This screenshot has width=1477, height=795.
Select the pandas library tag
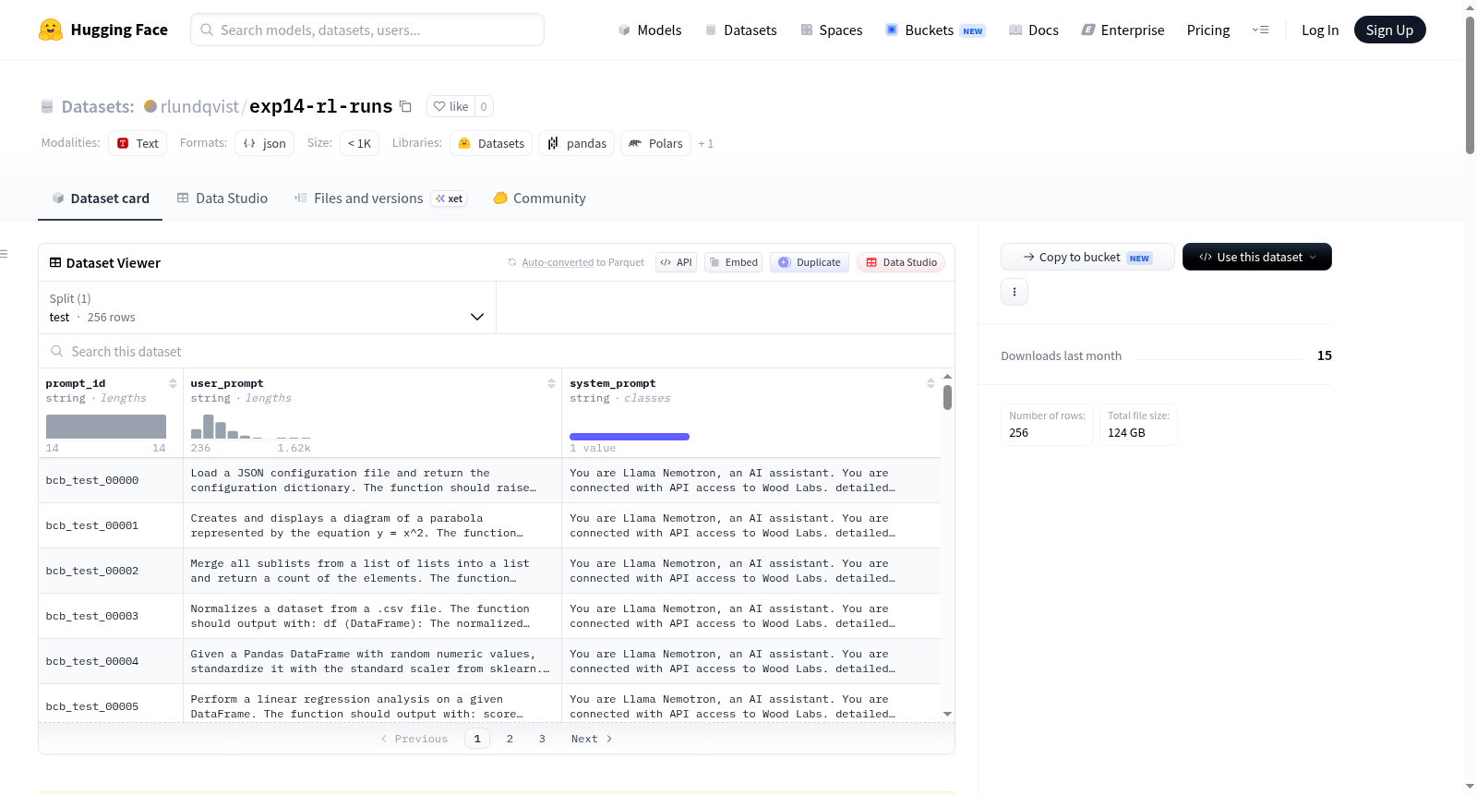pos(577,143)
